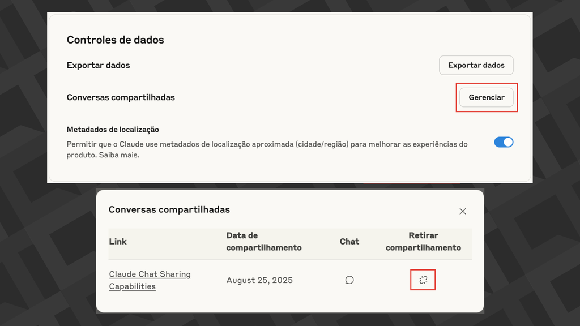Viewport: 580px width, 326px height.
Task: Click the Controles de dados heading
Action: [115, 40]
